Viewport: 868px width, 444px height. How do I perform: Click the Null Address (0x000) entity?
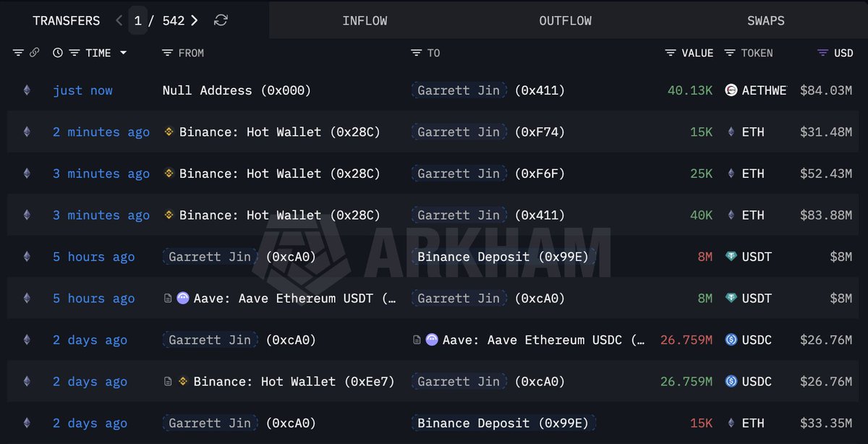tap(237, 90)
